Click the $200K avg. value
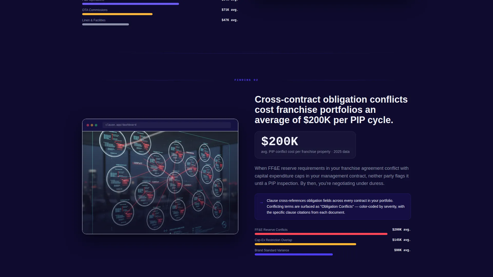This screenshot has width=493, height=277. tap(401, 230)
